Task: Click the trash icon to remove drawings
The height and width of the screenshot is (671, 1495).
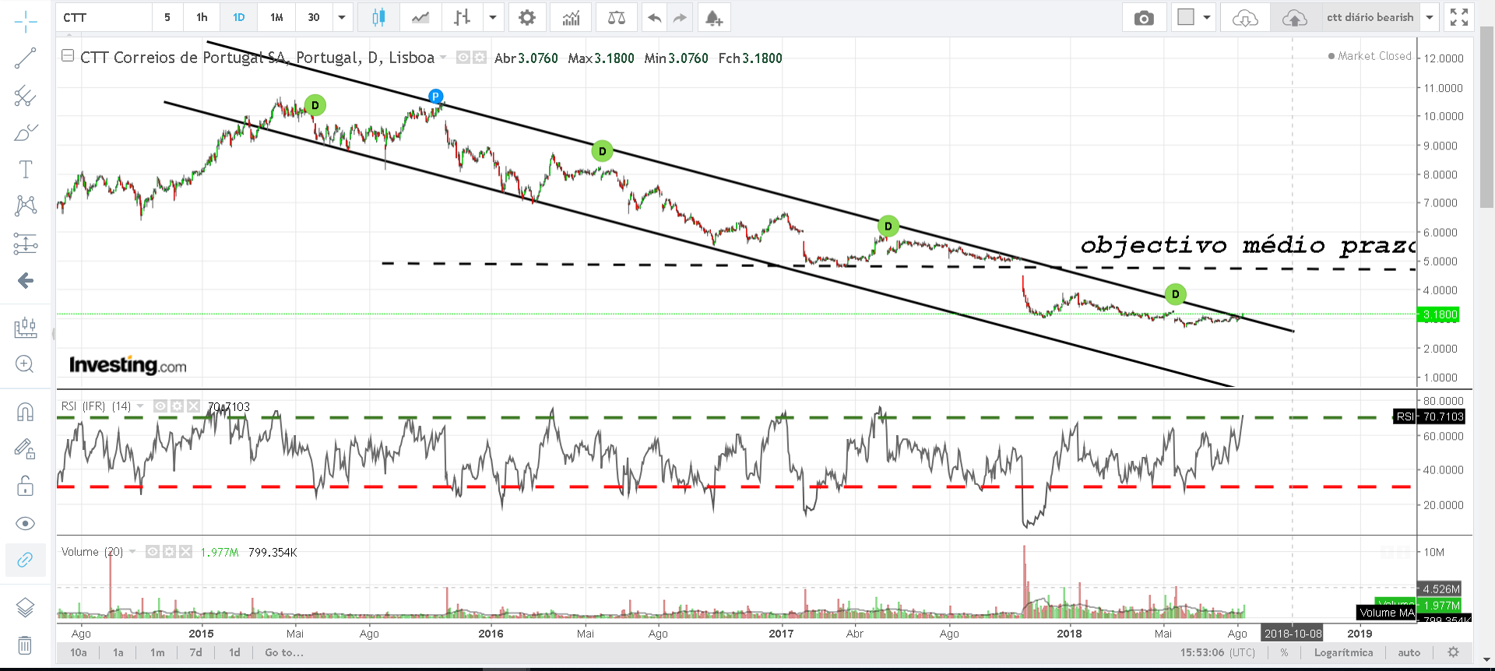Action: (x=26, y=645)
